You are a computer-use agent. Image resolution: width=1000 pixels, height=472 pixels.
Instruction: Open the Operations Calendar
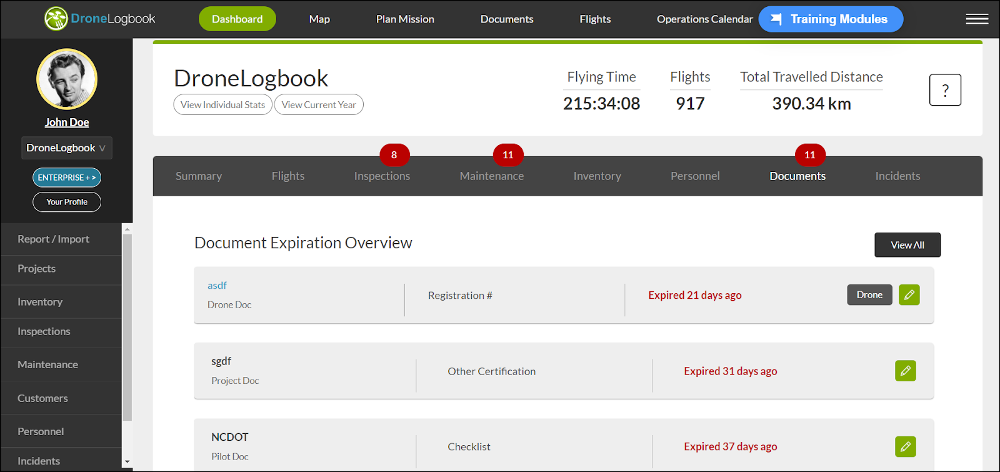point(704,19)
